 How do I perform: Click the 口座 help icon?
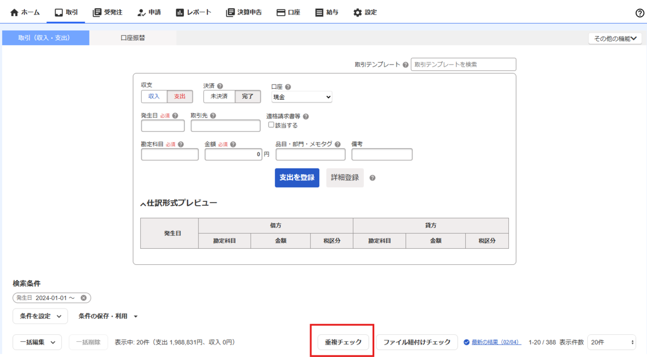tap(287, 87)
